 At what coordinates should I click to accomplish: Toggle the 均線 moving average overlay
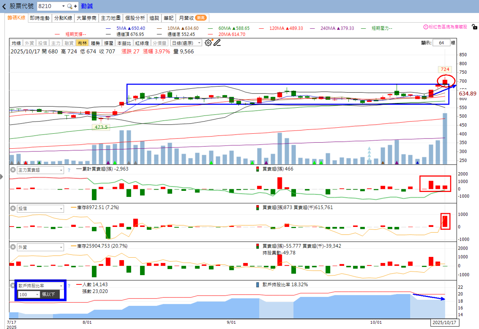[16, 43]
